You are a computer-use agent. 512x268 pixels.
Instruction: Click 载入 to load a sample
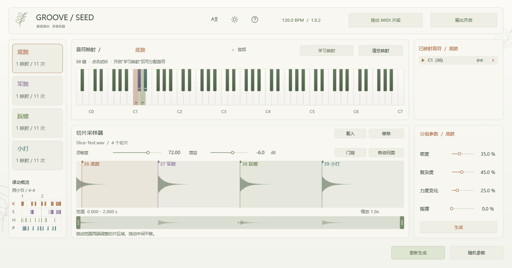coord(350,134)
